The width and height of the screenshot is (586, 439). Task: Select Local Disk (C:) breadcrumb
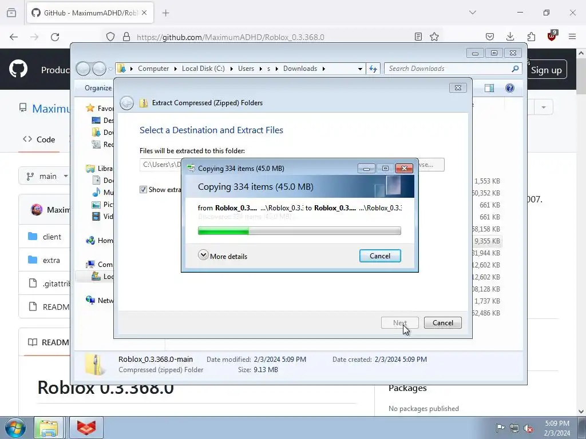click(x=203, y=69)
